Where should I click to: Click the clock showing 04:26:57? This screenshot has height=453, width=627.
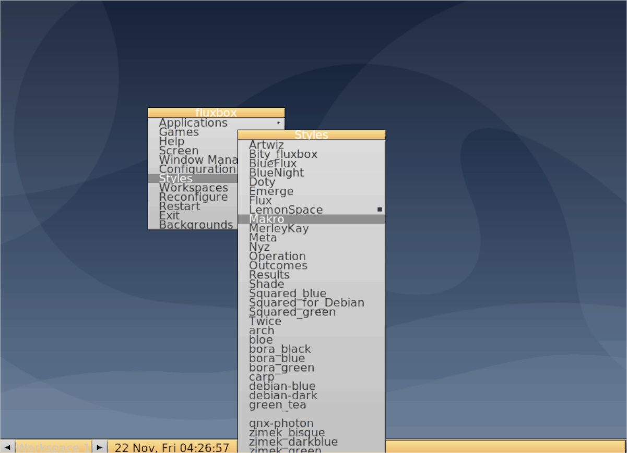[x=172, y=448]
